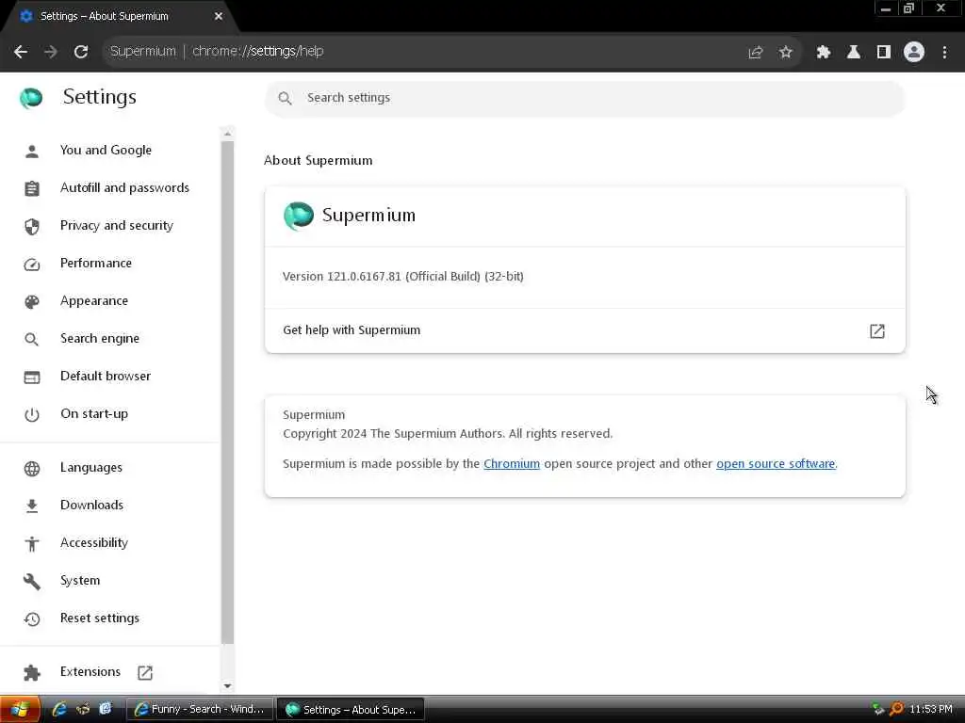This screenshot has height=723, width=965.
Task: Click the palette icon for Appearance
Action: point(32,302)
